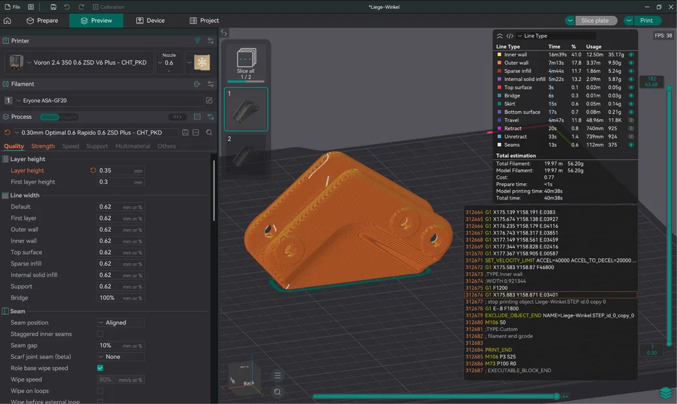This screenshot has height=404, width=677.
Task: Open the hamburger menu beside File
Action: coord(30,7)
